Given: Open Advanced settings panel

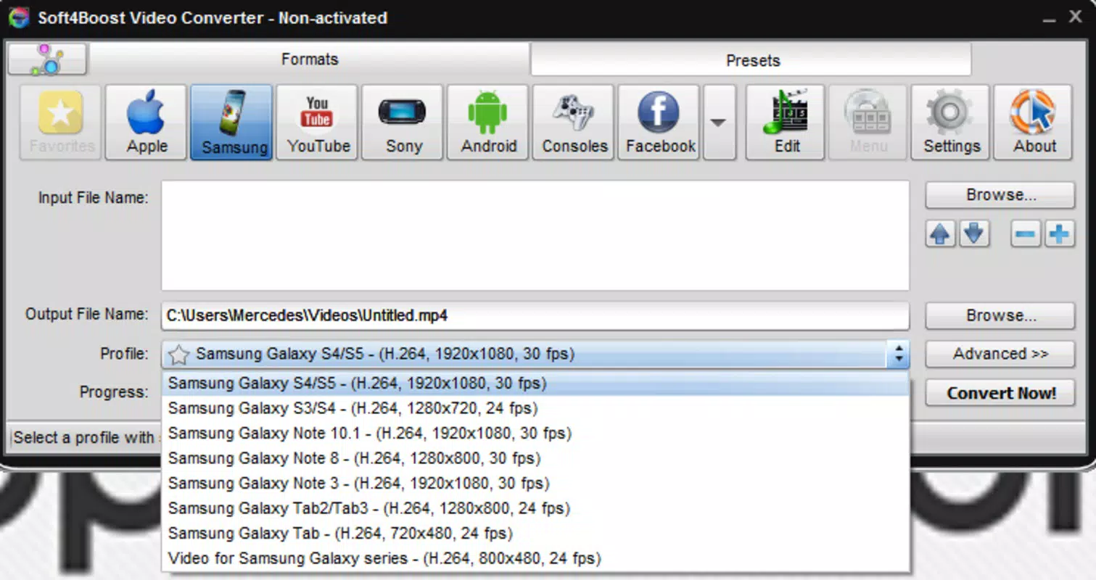Looking at the screenshot, I should 1000,355.
